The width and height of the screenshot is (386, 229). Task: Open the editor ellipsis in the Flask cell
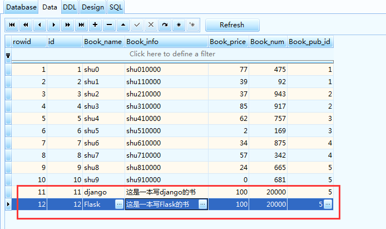[120, 204]
